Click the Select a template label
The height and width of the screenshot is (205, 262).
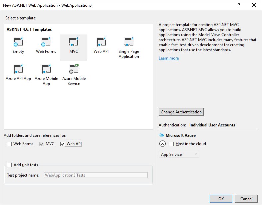[21, 18]
